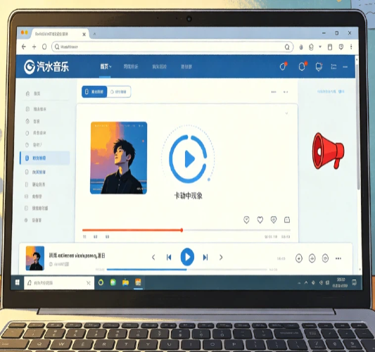The width and height of the screenshot is (375, 352).
Task: Follow the blue link text at the page's top right
Action: point(331,92)
